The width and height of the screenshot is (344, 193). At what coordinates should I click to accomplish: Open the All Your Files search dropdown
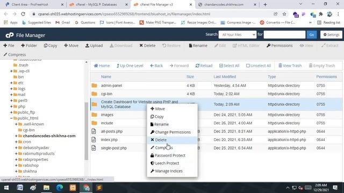238,34
